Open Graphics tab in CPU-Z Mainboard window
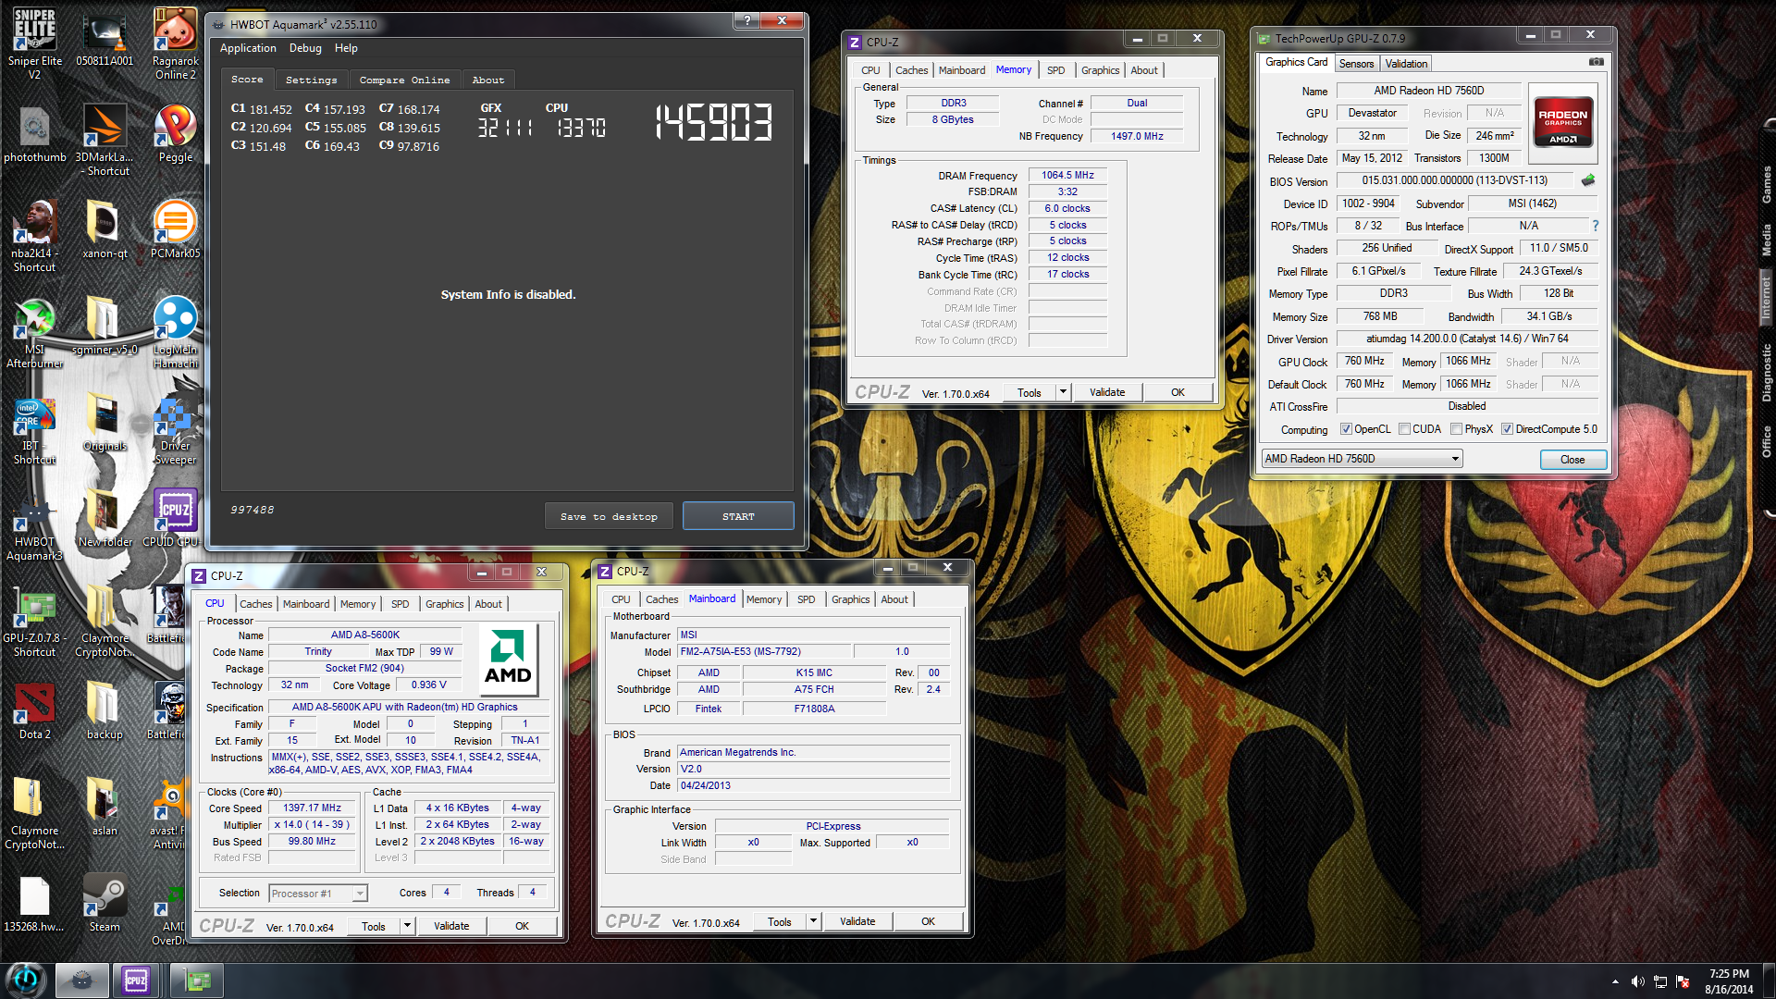Image resolution: width=1776 pixels, height=999 pixels. pyautogui.click(x=850, y=599)
